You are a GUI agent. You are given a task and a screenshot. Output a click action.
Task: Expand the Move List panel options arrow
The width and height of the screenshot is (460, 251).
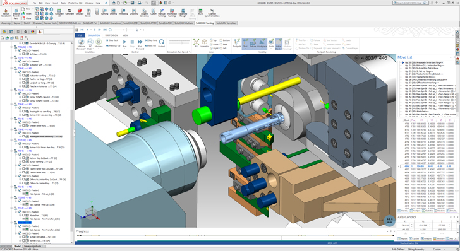coord(451,57)
